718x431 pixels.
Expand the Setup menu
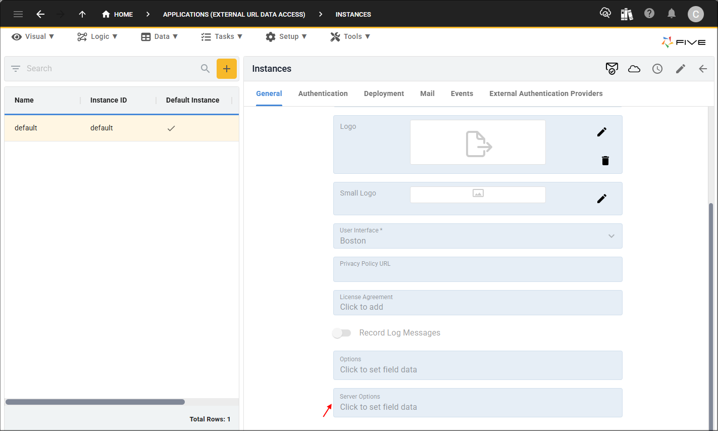tap(286, 36)
